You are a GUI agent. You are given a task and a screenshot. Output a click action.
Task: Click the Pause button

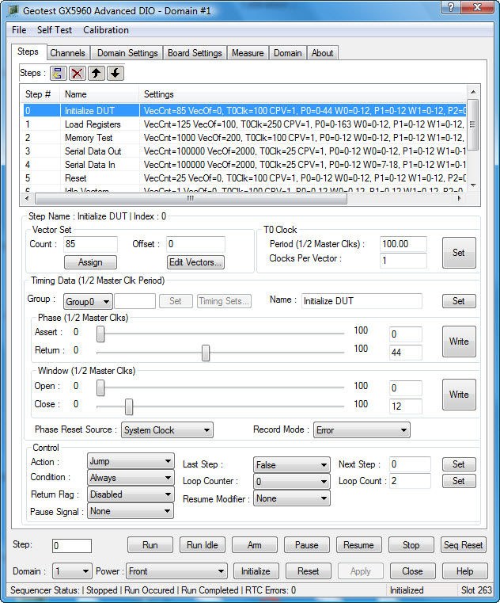[x=307, y=545]
